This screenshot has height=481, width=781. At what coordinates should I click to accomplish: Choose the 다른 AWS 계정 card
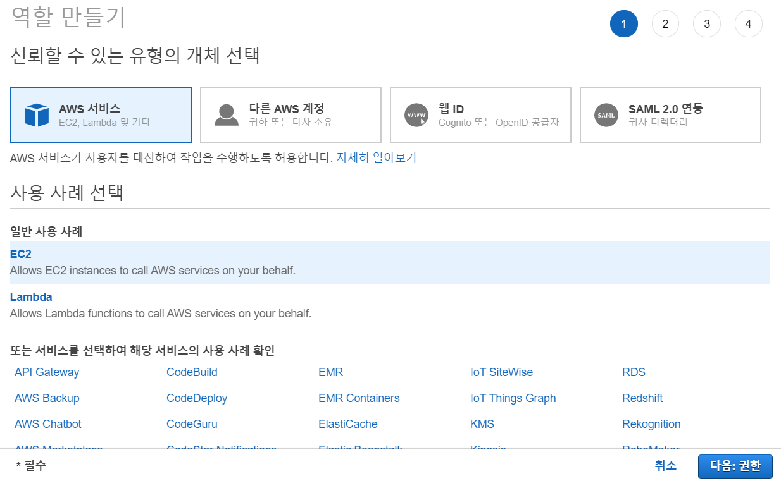coord(291,115)
